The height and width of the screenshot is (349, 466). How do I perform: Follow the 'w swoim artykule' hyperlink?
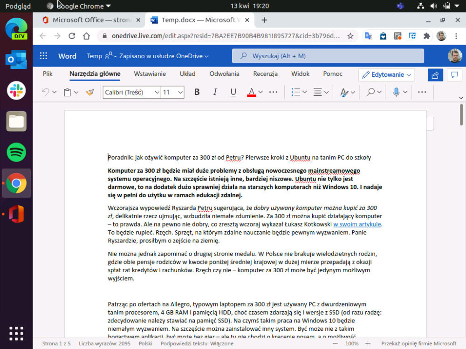click(357, 224)
